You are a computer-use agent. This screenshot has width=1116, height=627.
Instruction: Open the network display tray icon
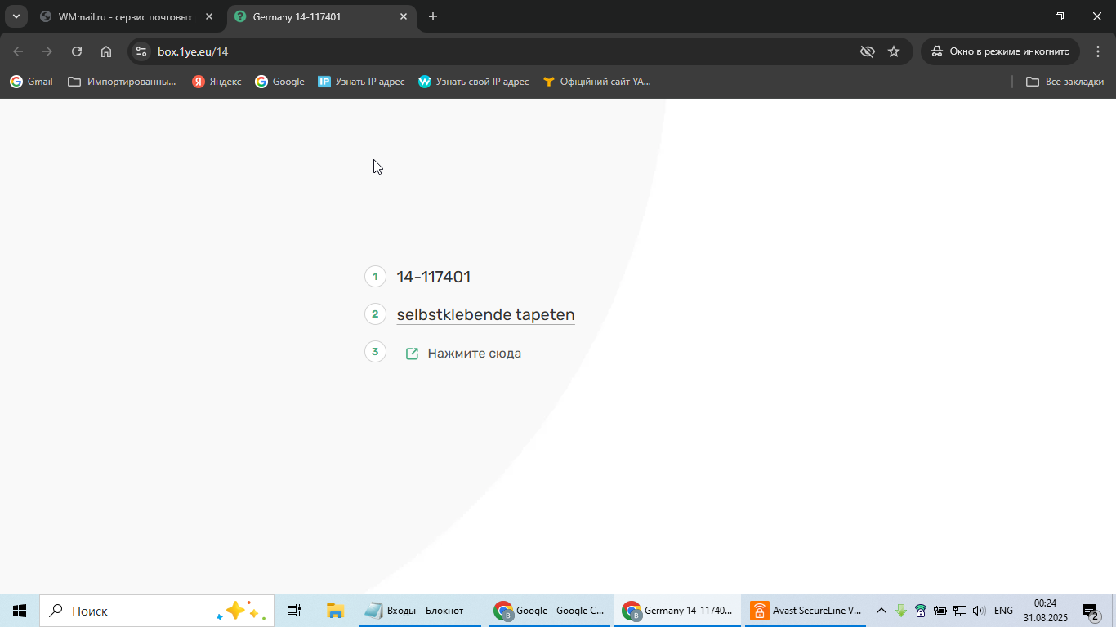coord(960,611)
